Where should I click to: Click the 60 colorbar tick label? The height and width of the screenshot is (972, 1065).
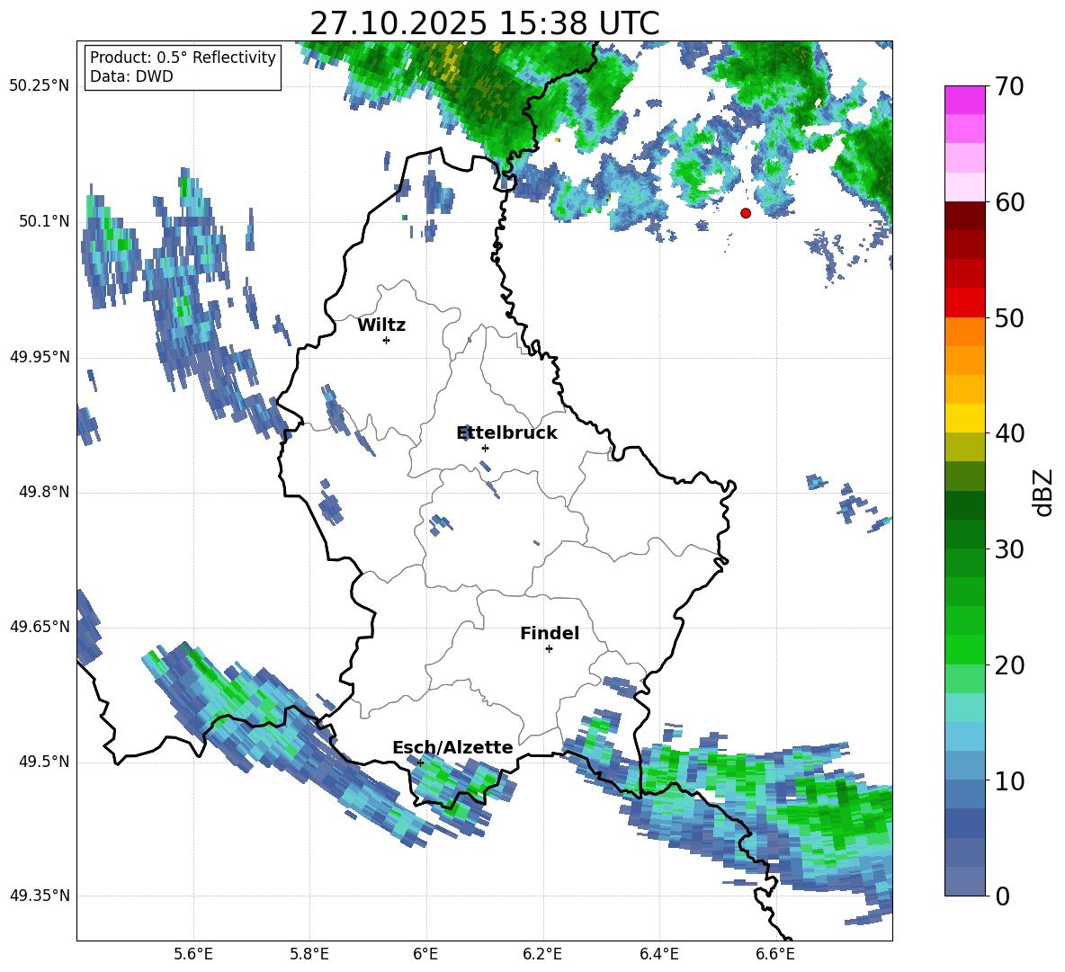pos(1009,202)
